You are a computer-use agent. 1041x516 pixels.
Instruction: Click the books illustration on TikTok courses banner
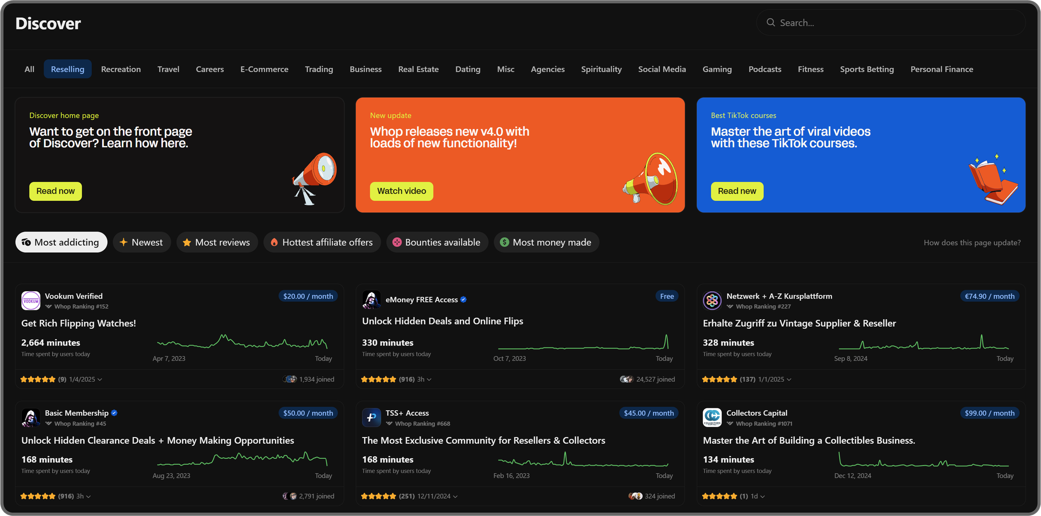(993, 179)
